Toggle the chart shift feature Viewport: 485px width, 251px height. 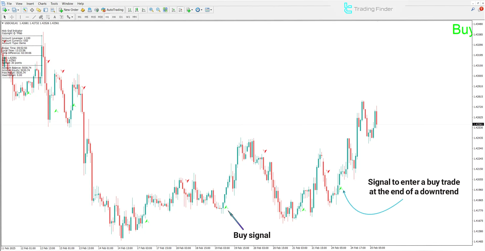click(180, 10)
